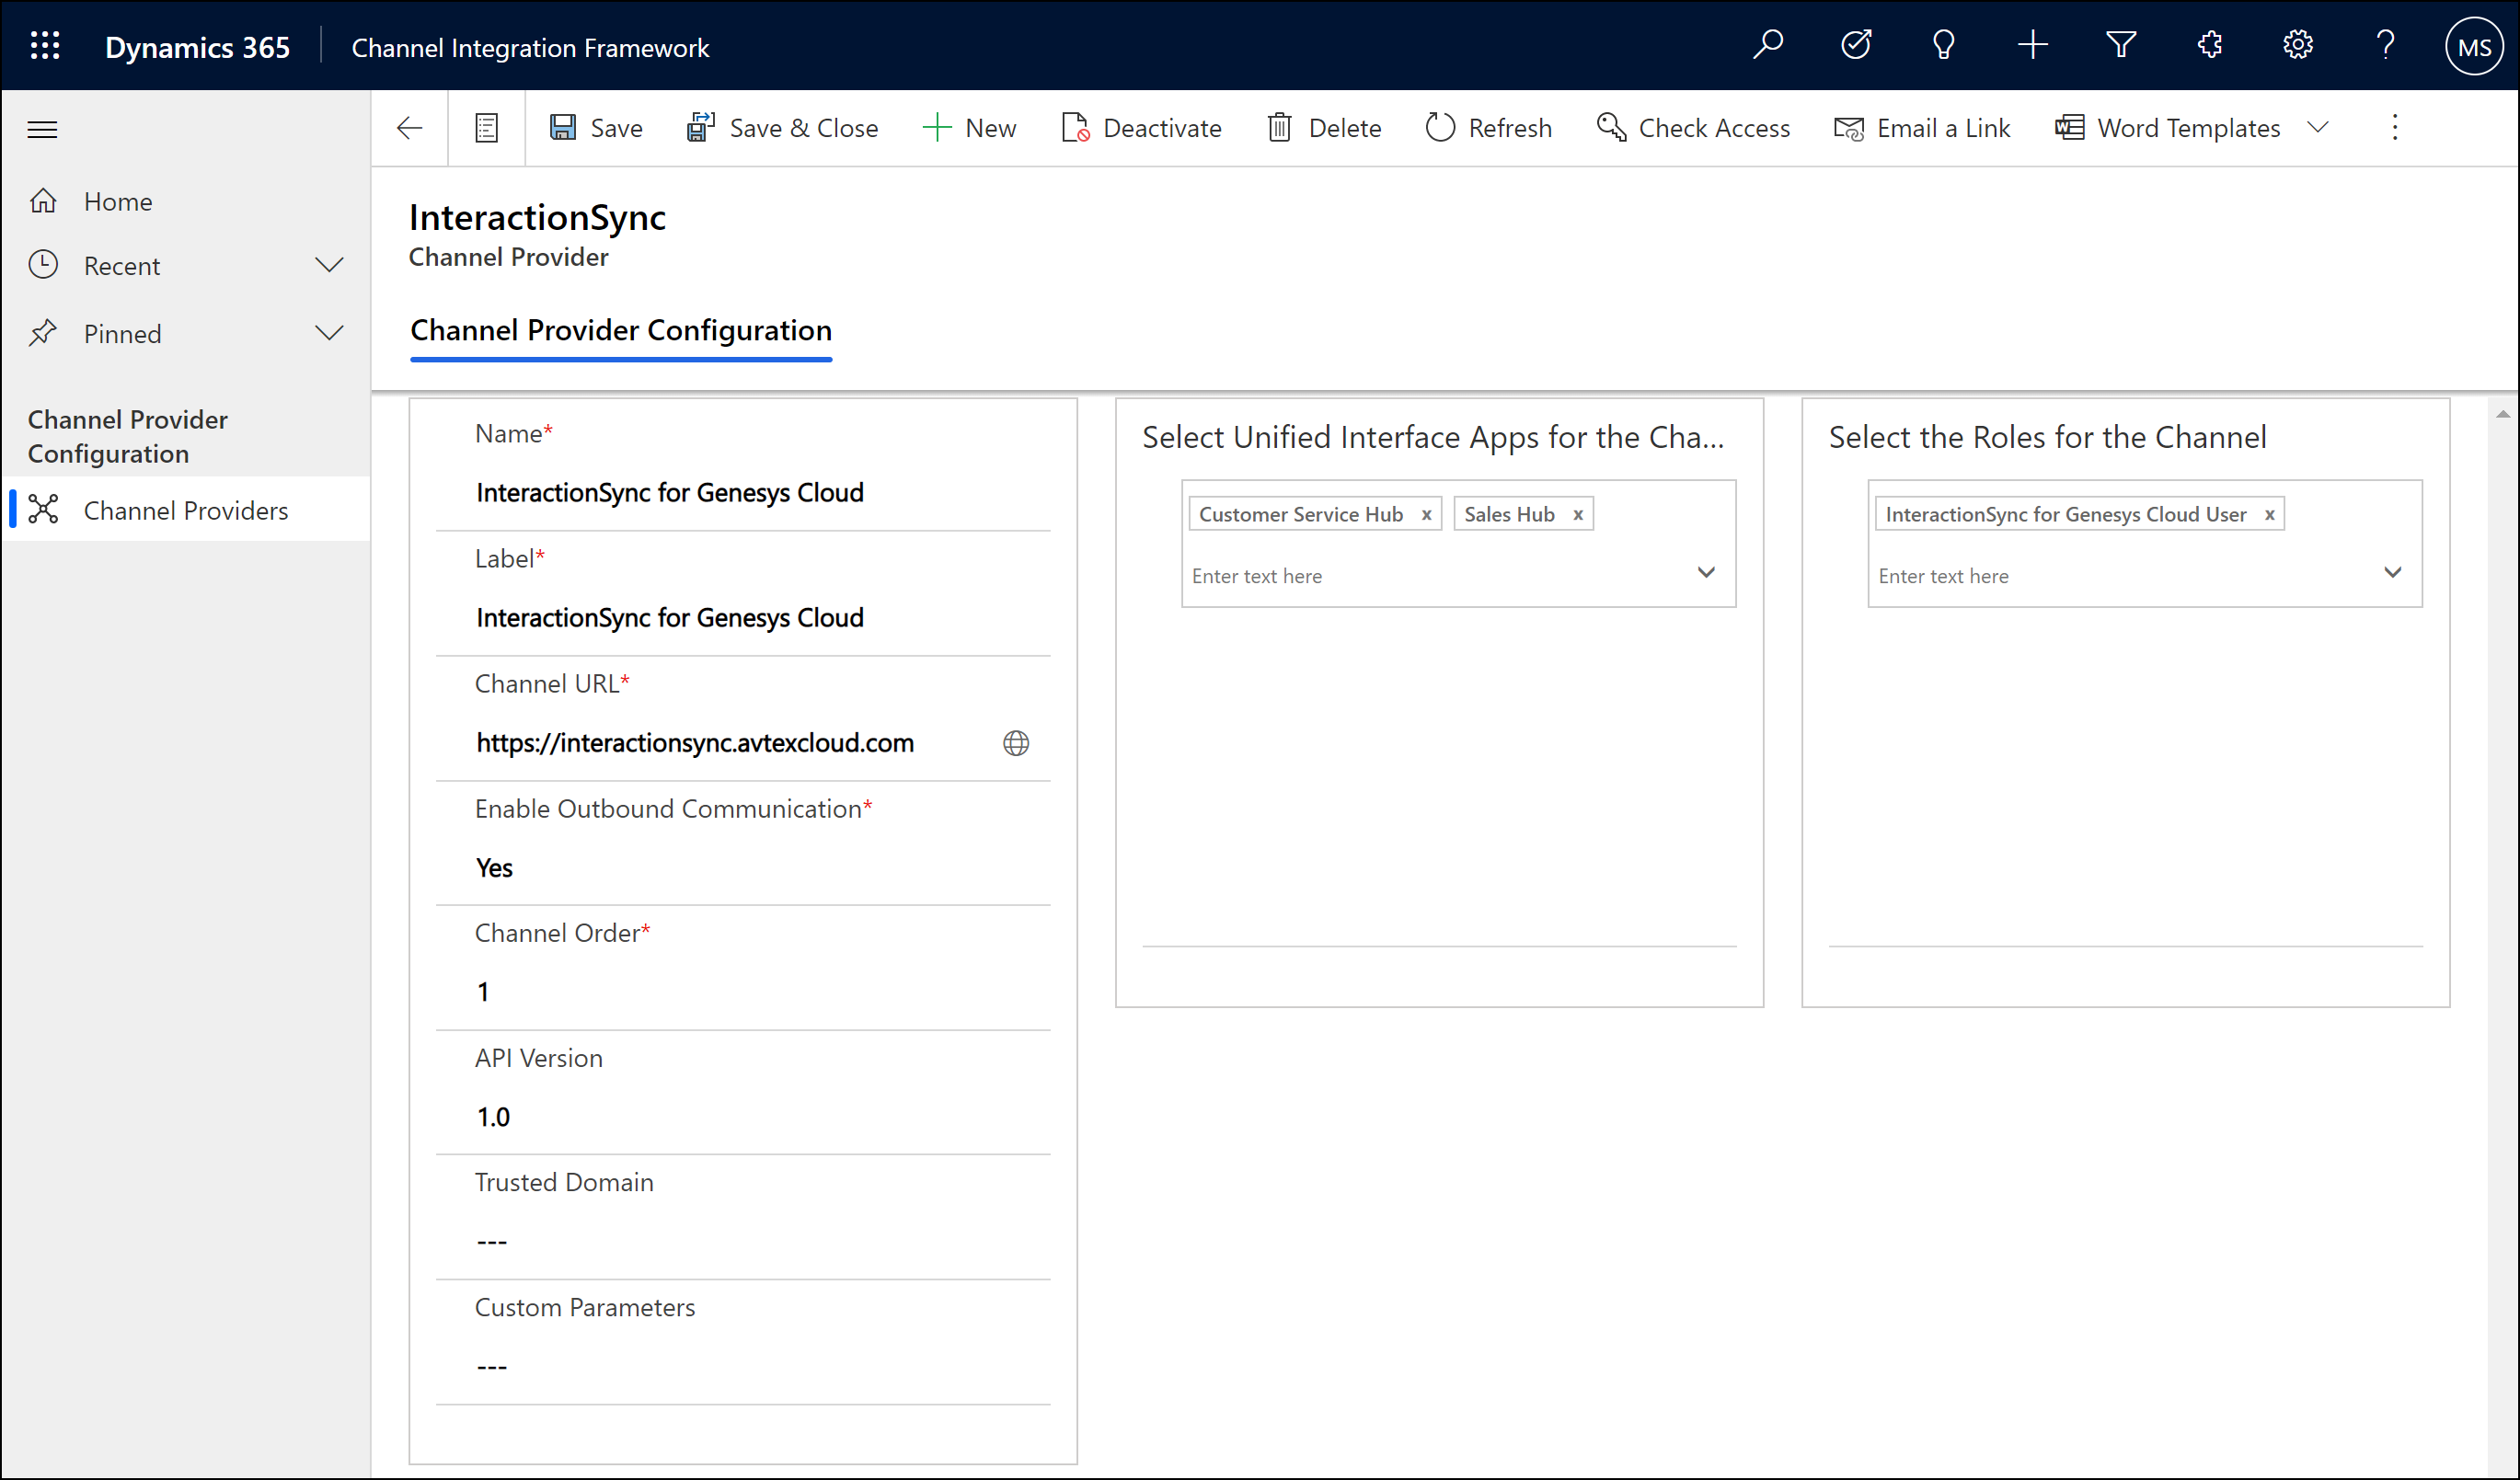Click Save in the command bar
2520x1480 pixels.
[x=596, y=128]
